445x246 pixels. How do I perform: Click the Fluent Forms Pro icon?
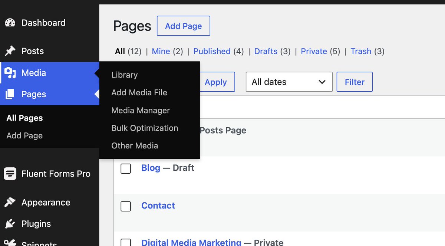[x=10, y=174]
